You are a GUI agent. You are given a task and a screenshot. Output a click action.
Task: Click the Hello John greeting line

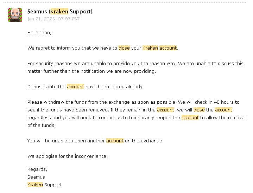click(x=39, y=33)
